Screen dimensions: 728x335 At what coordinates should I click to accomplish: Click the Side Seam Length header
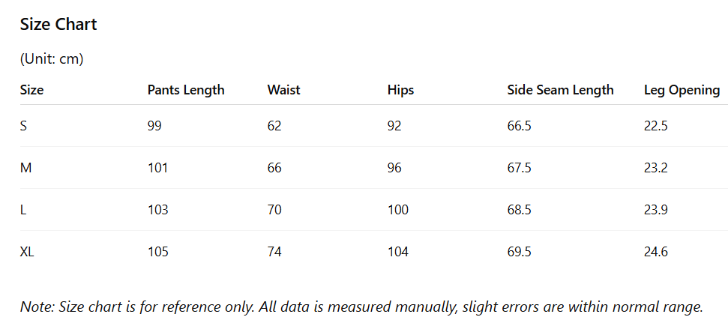560,90
